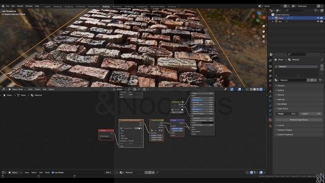Open the View Layer properties tab icon
Image resolution: width=325 pixels, height=183 pixels.
click(x=270, y=76)
